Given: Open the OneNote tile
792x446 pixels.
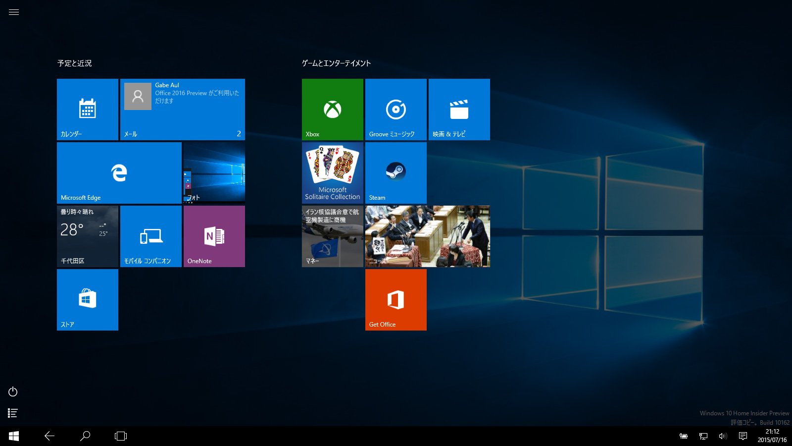Looking at the screenshot, I should coord(214,236).
